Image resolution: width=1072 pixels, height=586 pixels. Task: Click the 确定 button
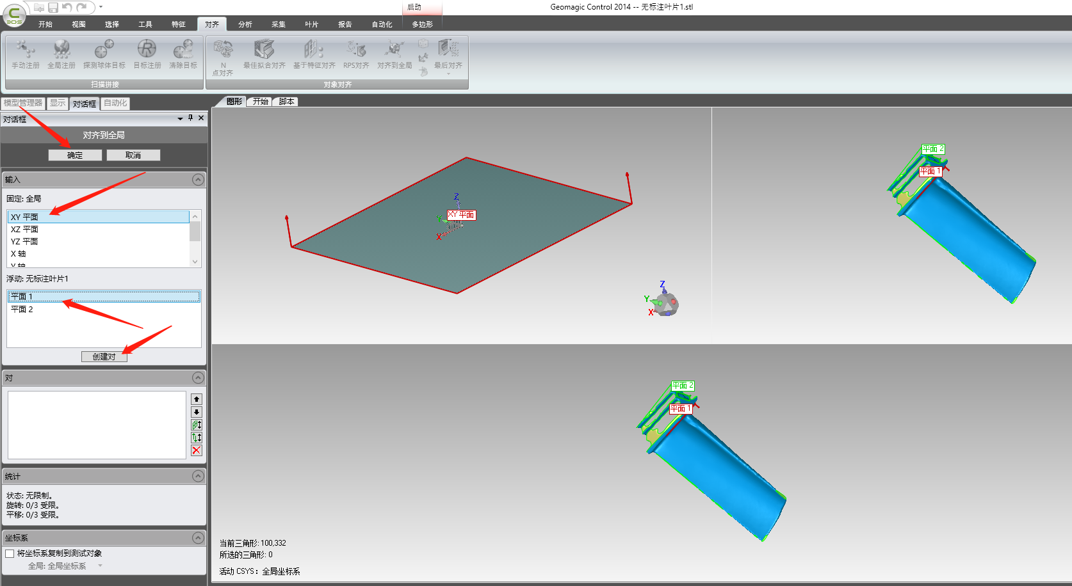click(x=75, y=155)
